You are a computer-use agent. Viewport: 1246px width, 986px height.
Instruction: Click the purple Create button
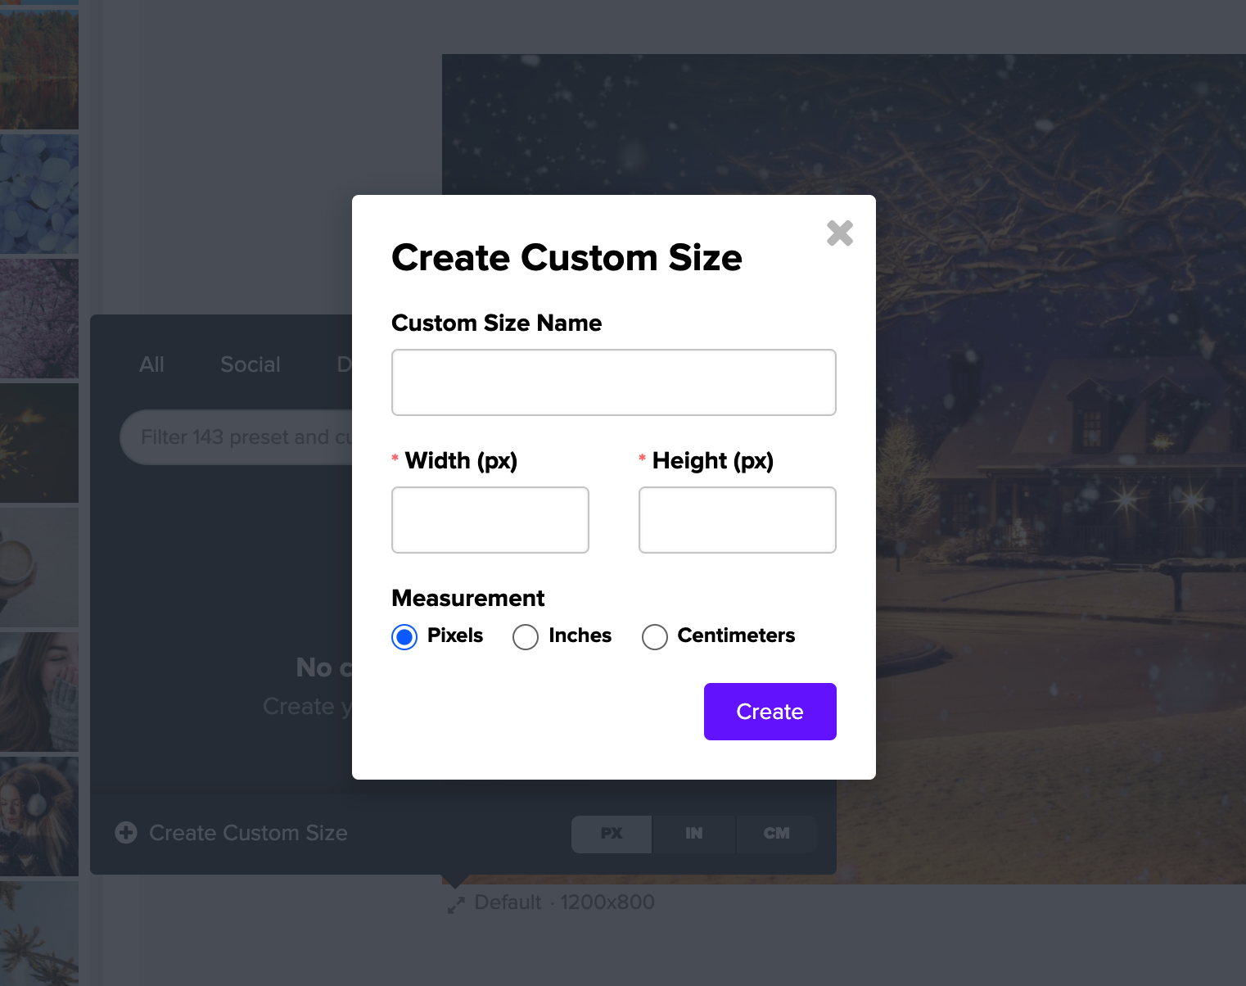click(x=770, y=712)
